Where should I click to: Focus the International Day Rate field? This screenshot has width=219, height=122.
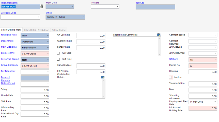tap(35, 114)
